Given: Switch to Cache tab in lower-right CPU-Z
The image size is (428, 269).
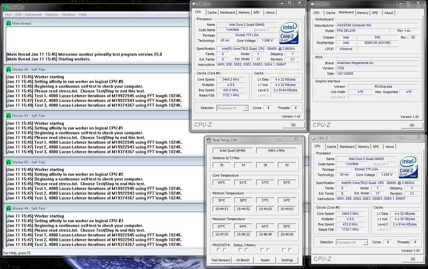Looking at the screenshot, I should tap(331, 147).
